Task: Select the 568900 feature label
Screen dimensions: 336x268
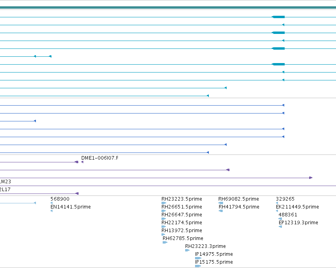Action: [60, 199]
